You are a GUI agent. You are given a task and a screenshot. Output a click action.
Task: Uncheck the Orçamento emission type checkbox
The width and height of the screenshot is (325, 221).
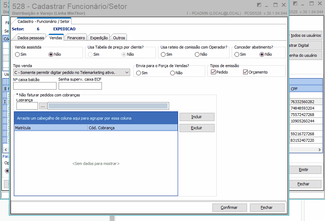click(245, 72)
